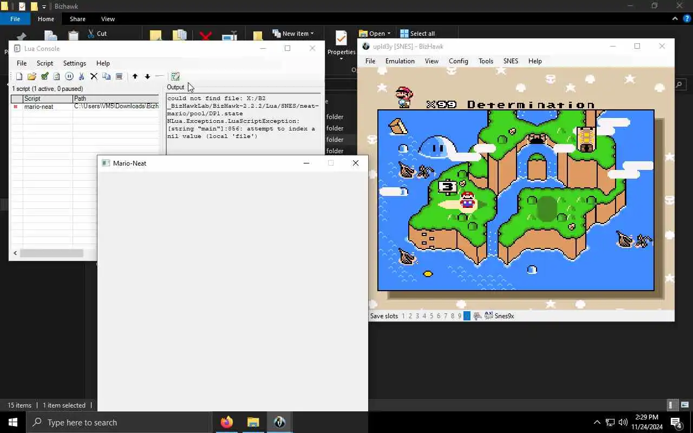The image size is (693, 433).
Task: Click the Reload Script icon
Action: pos(56,76)
